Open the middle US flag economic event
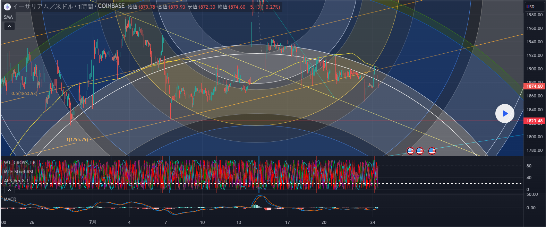This screenshot has height=227, width=546. coord(420,151)
